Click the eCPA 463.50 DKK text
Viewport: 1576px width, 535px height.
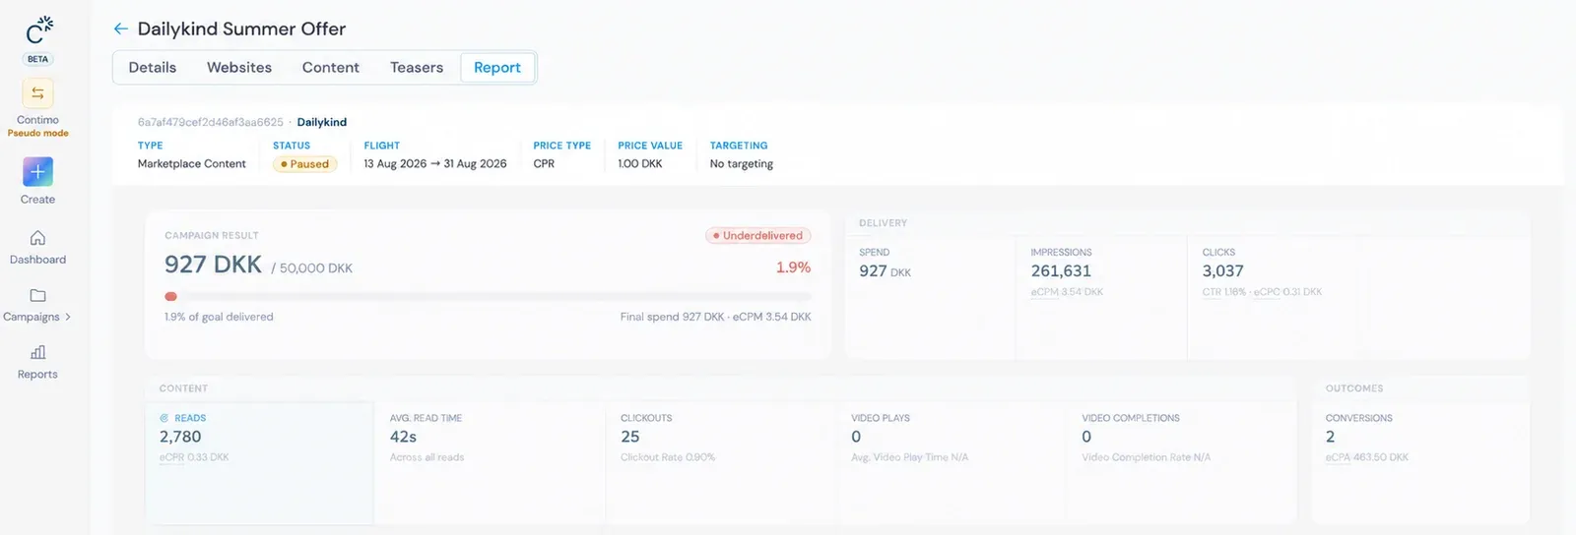click(1367, 457)
